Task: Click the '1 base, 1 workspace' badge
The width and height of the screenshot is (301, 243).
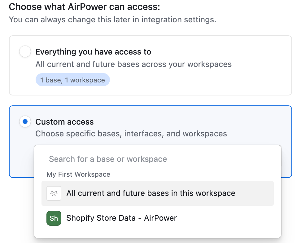Action: click(72, 80)
